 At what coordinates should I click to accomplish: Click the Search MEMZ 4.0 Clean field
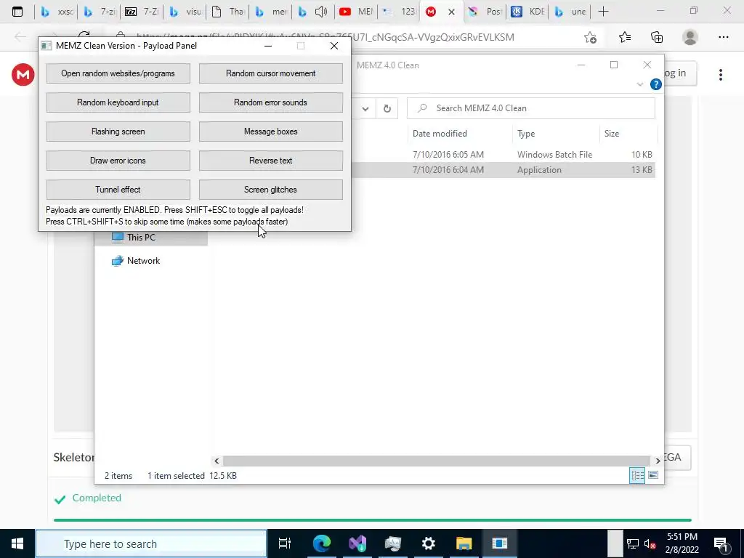[x=531, y=108]
